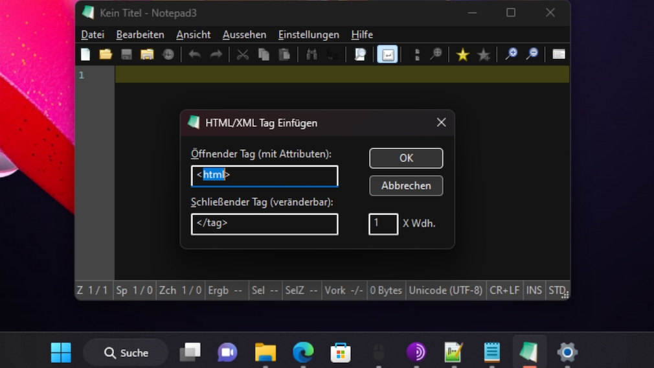
Task: Click the gray Add to Favorites star icon
Action: click(484, 54)
